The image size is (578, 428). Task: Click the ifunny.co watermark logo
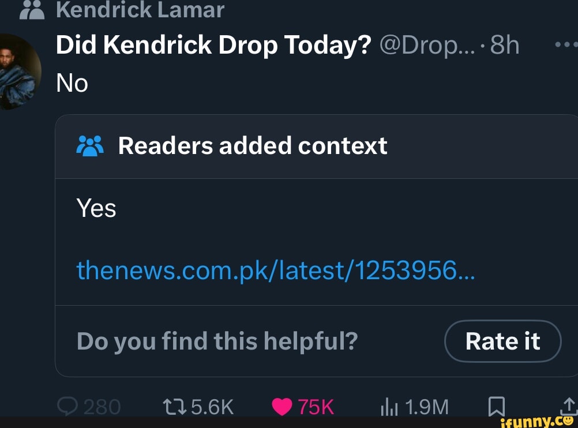[x=538, y=422]
